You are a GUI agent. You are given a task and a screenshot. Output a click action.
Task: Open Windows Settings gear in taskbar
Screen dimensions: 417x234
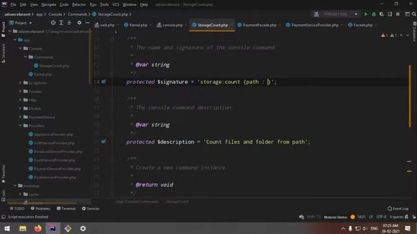point(83,228)
